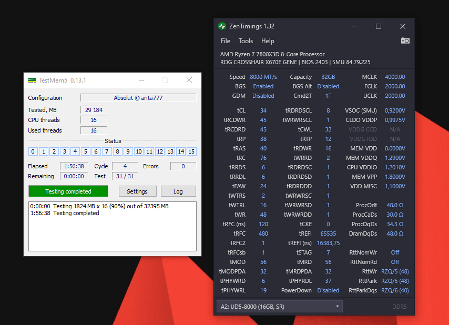
Task: Click the tFAW value 24
Action: tap(263, 186)
